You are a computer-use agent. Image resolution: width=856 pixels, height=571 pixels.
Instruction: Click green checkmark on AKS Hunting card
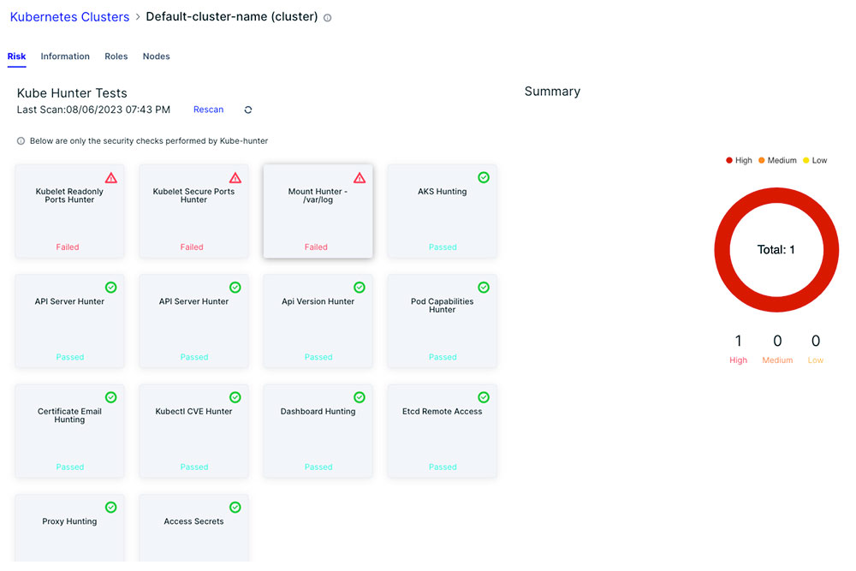point(484,177)
